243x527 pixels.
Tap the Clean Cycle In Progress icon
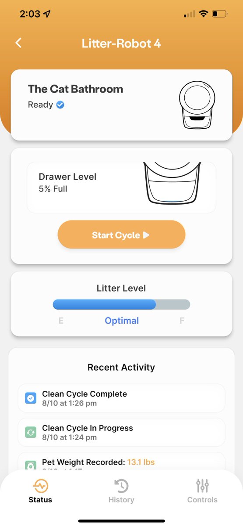click(30, 433)
